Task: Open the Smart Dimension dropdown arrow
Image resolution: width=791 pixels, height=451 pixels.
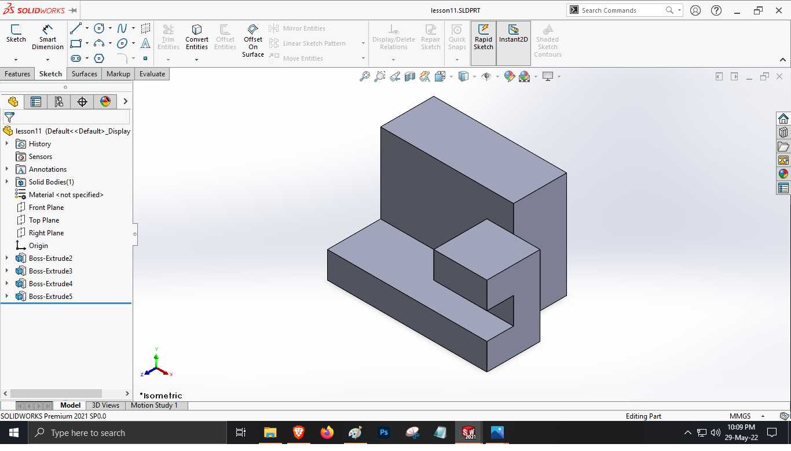Action: pos(47,60)
